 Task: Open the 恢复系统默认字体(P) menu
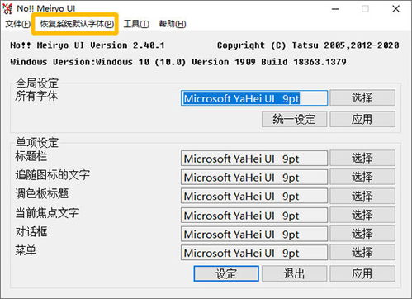coord(77,24)
